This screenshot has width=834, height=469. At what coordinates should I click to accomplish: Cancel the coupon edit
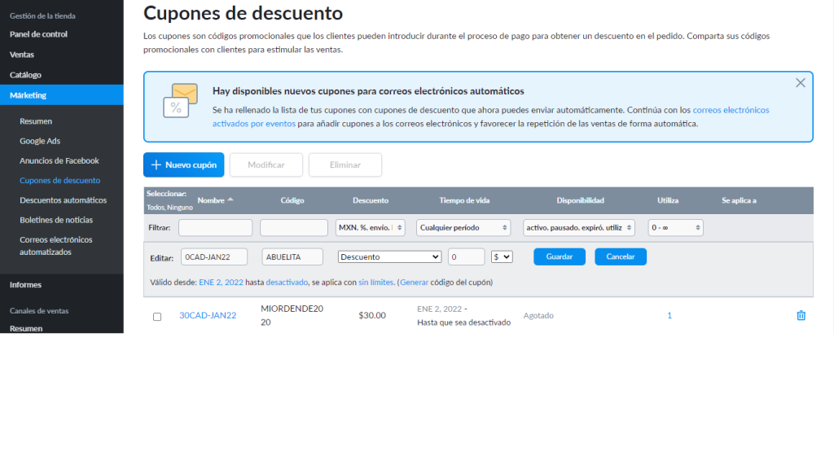620,256
